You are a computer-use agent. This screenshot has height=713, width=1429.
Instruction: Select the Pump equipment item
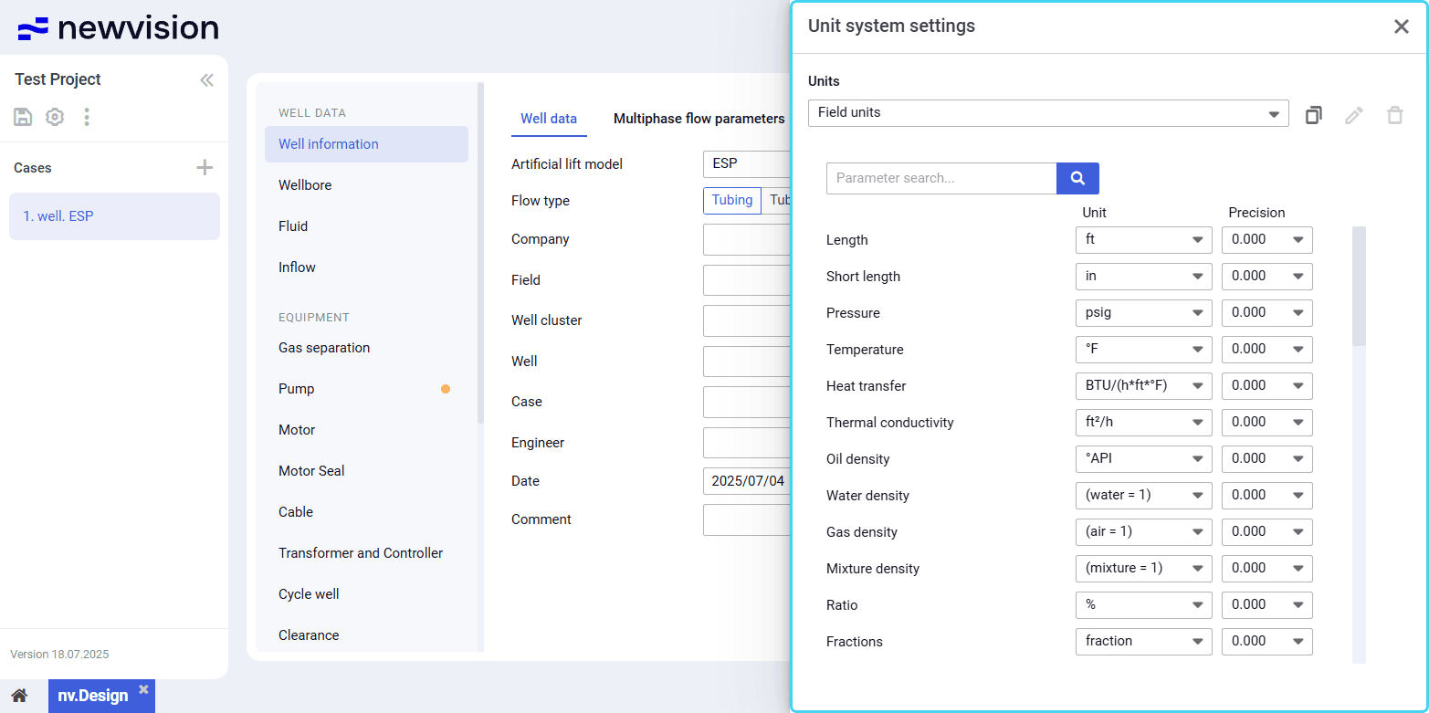[x=297, y=389]
